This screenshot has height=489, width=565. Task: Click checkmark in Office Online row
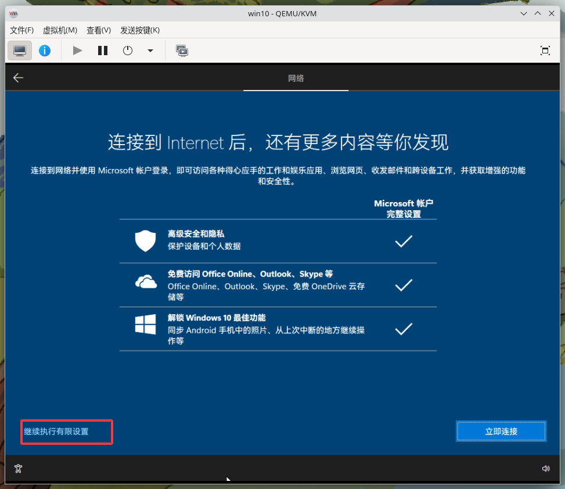404,285
